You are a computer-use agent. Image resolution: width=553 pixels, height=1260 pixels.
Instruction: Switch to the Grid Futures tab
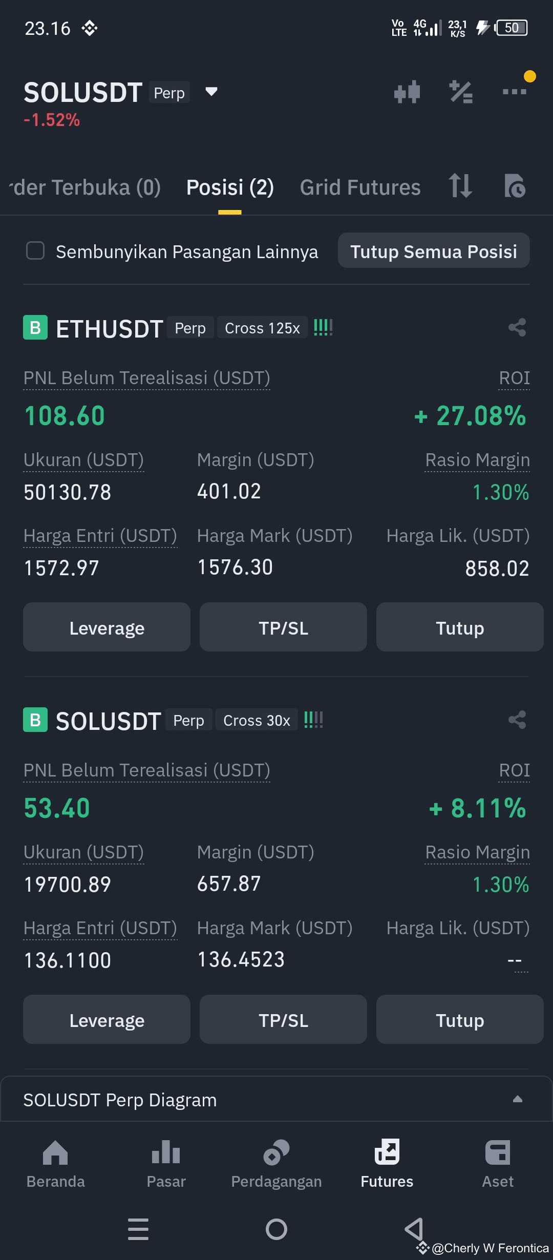pyautogui.click(x=360, y=187)
